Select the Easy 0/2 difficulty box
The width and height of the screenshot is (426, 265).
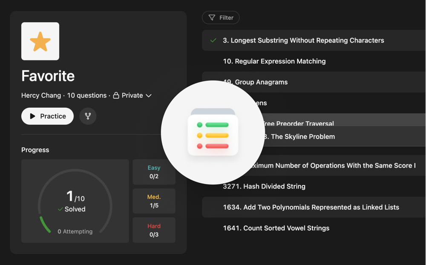(154, 172)
